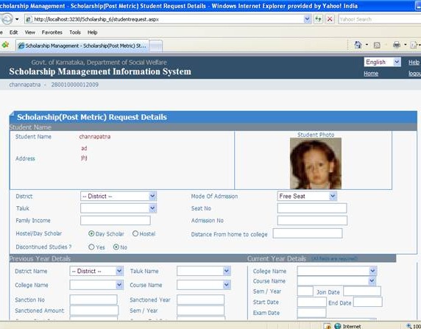421x329 pixels.
Task: Click the RSS feeds icon
Action: point(377,45)
